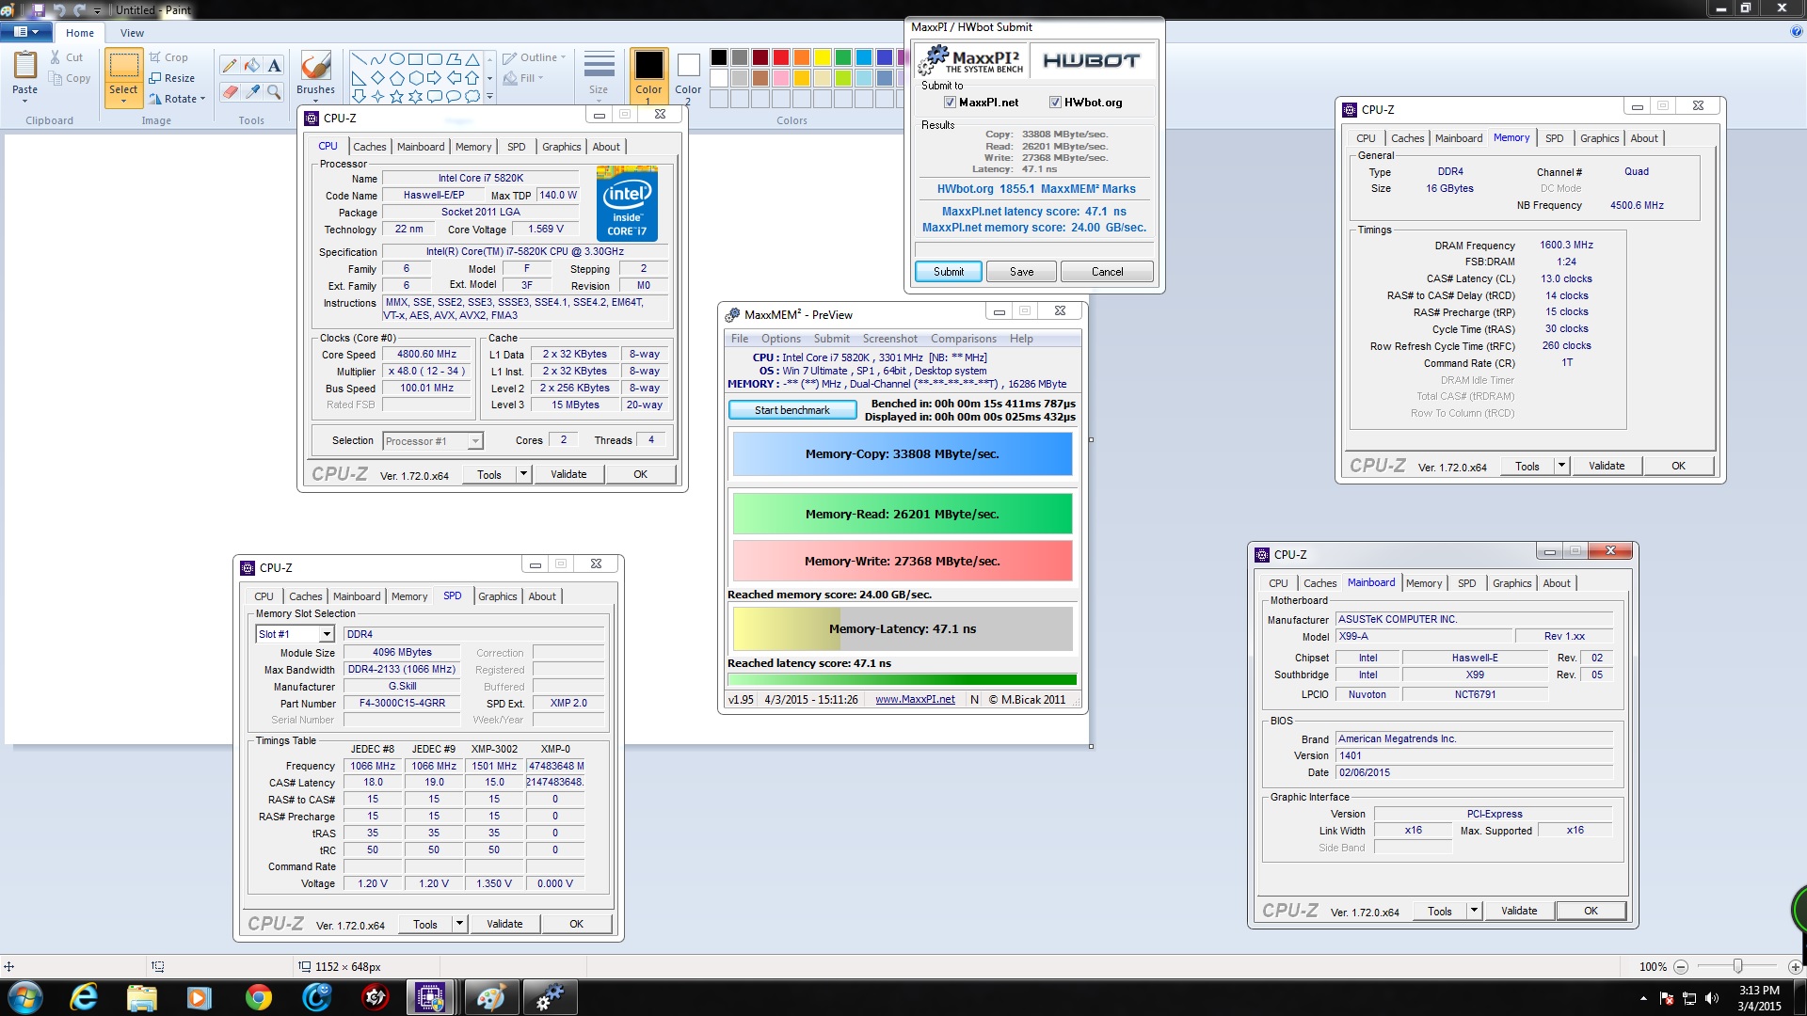
Task: Click the Undo arrow in Paint title bar
Action: coord(59,9)
